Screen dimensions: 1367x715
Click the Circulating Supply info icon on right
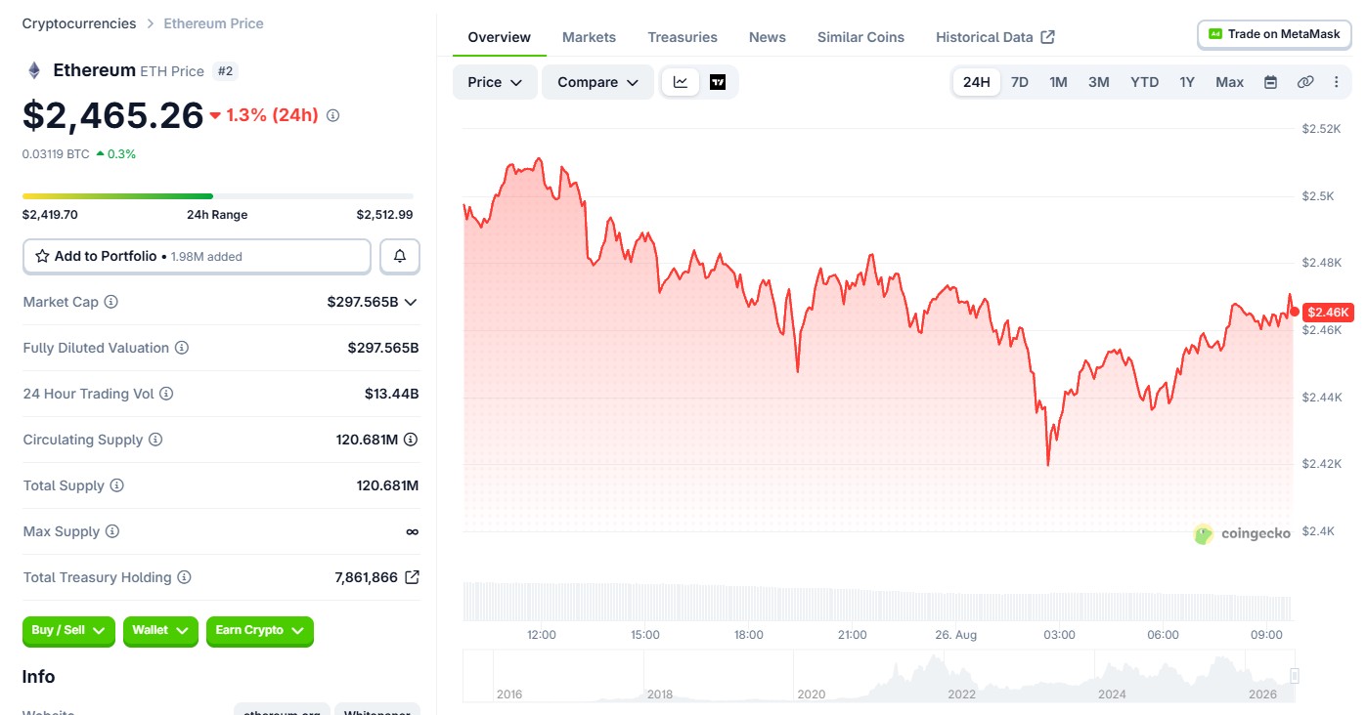point(411,440)
